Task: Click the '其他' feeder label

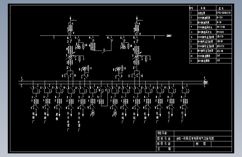Action: point(57,116)
